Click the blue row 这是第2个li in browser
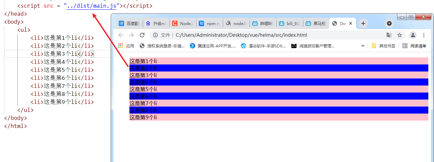 click(x=279, y=68)
